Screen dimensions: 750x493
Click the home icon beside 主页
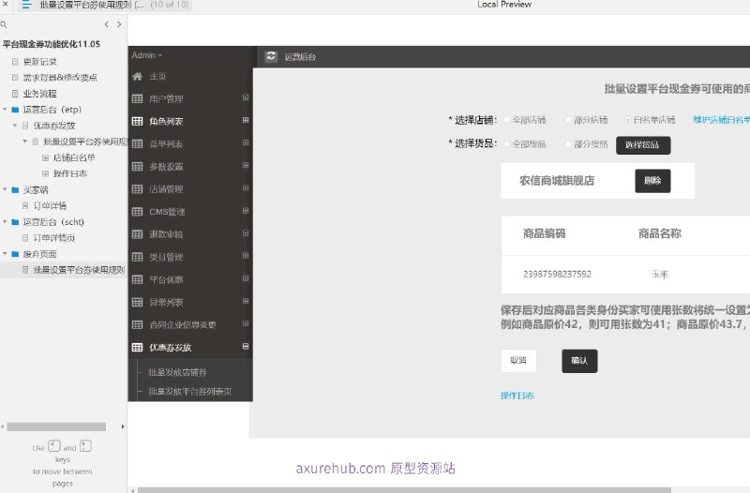pos(138,77)
